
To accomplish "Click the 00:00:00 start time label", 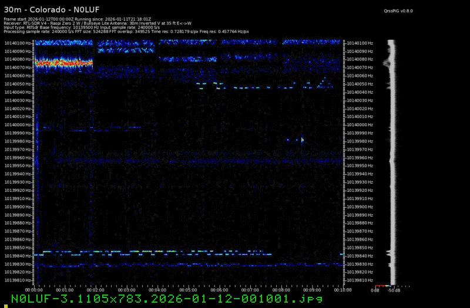I will click(34, 290).
